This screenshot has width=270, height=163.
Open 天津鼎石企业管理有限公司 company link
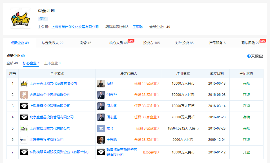[50, 95]
